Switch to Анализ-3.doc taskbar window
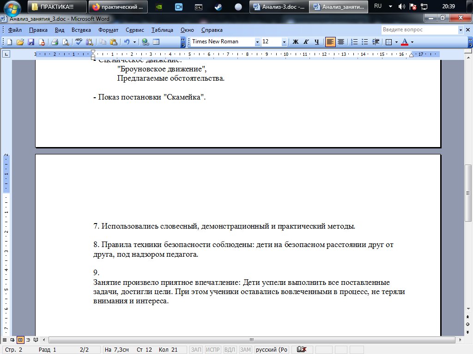 [279, 6]
